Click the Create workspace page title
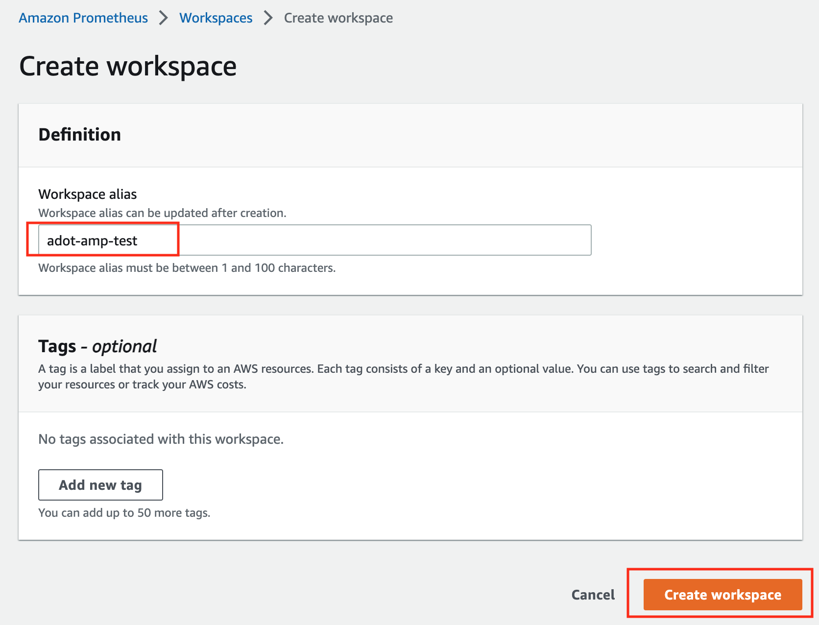The image size is (819, 625). pyautogui.click(x=127, y=66)
